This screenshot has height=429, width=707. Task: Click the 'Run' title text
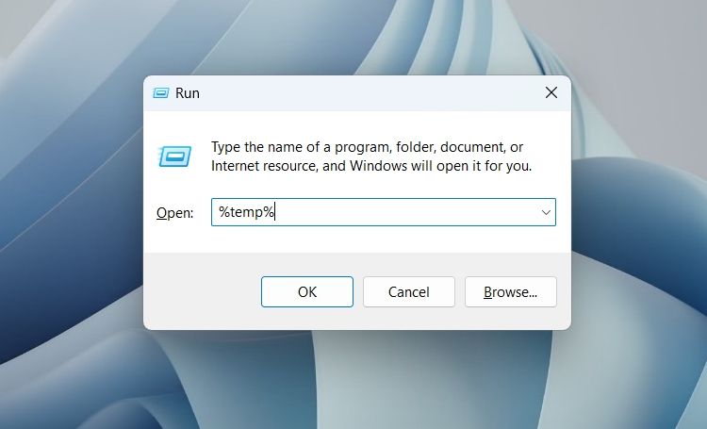(x=188, y=93)
